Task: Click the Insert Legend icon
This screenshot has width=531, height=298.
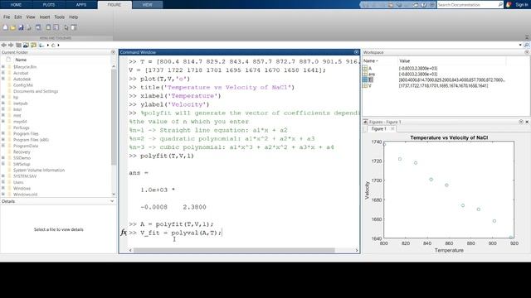Action: (x=56, y=27)
